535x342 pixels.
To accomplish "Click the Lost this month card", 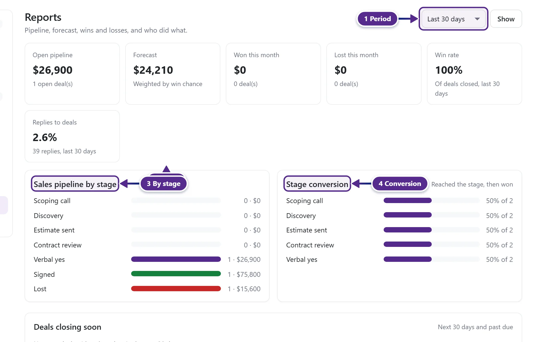I will (374, 74).
